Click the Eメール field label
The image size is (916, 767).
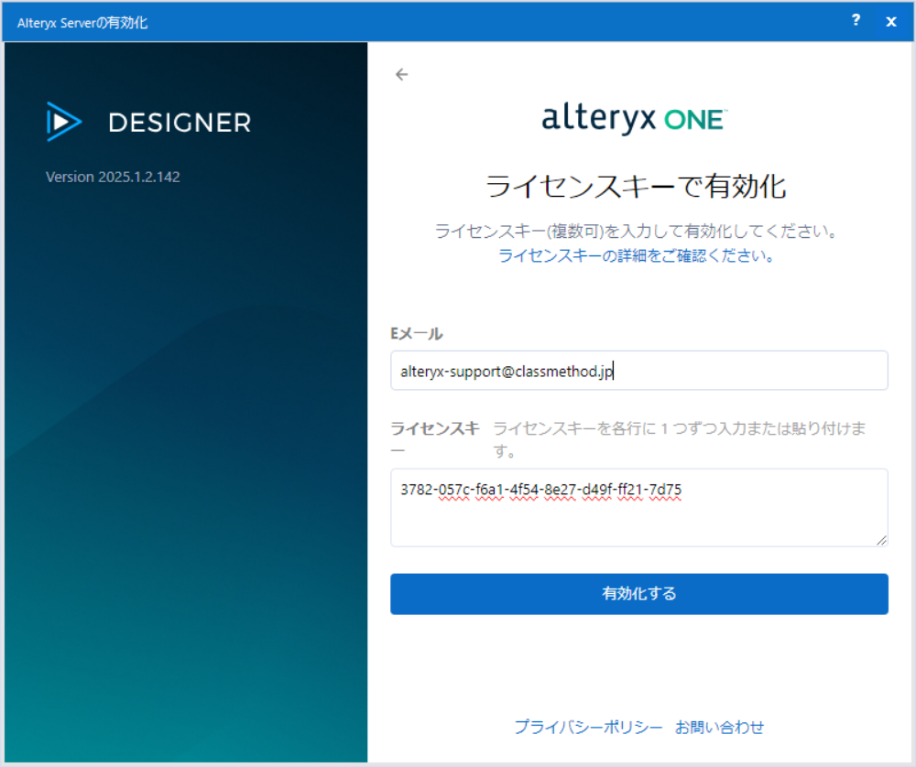[x=417, y=333]
